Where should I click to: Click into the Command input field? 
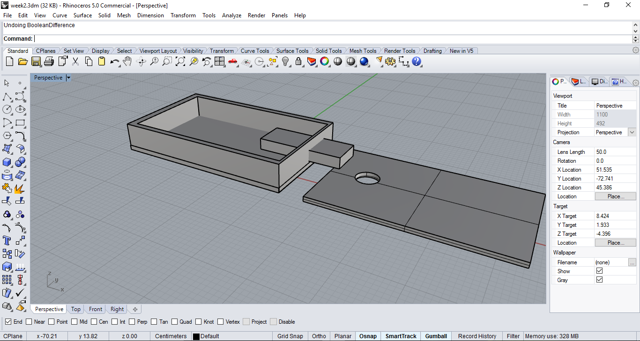(328, 39)
